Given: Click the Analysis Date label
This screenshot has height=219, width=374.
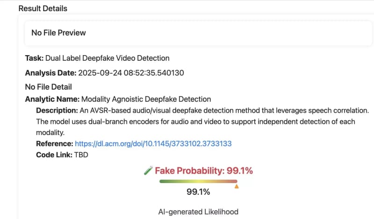Looking at the screenshot, I should click(x=50, y=73).
